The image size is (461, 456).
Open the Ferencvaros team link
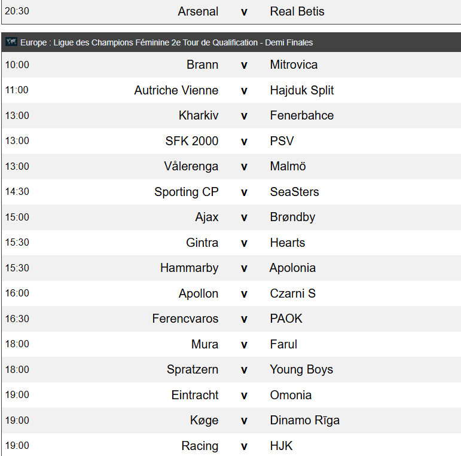[x=185, y=319]
